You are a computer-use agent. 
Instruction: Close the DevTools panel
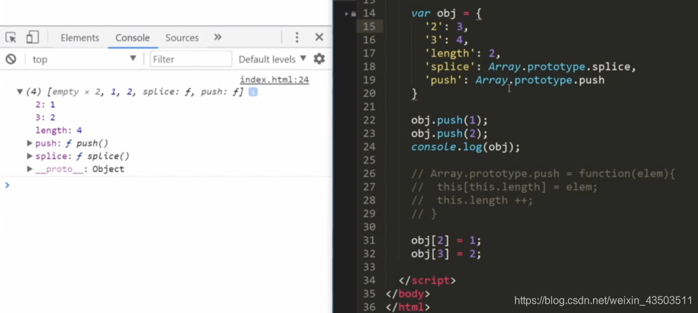pyautogui.click(x=319, y=37)
